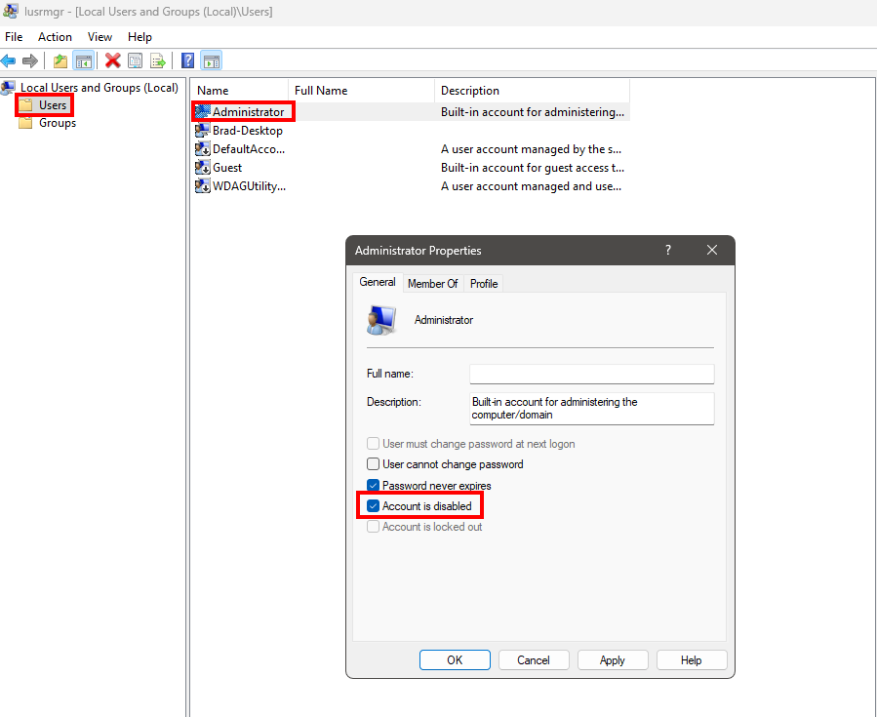877x717 pixels.
Task: Click Account is locked out checkbox
Action: [x=373, y=527]
